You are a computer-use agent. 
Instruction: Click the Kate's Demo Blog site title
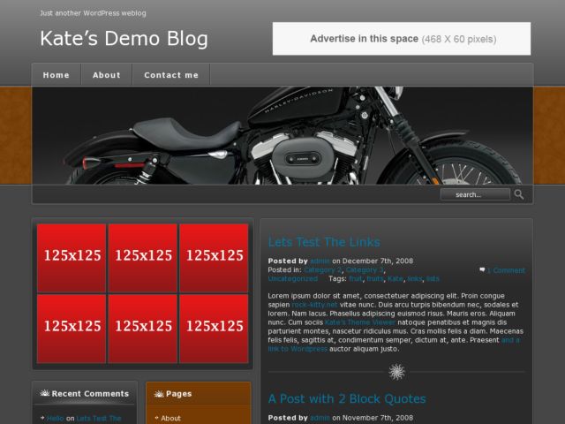click(124, 38)
